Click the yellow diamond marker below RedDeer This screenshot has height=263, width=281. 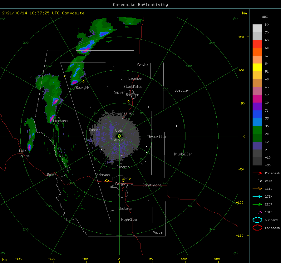(128, 102)
